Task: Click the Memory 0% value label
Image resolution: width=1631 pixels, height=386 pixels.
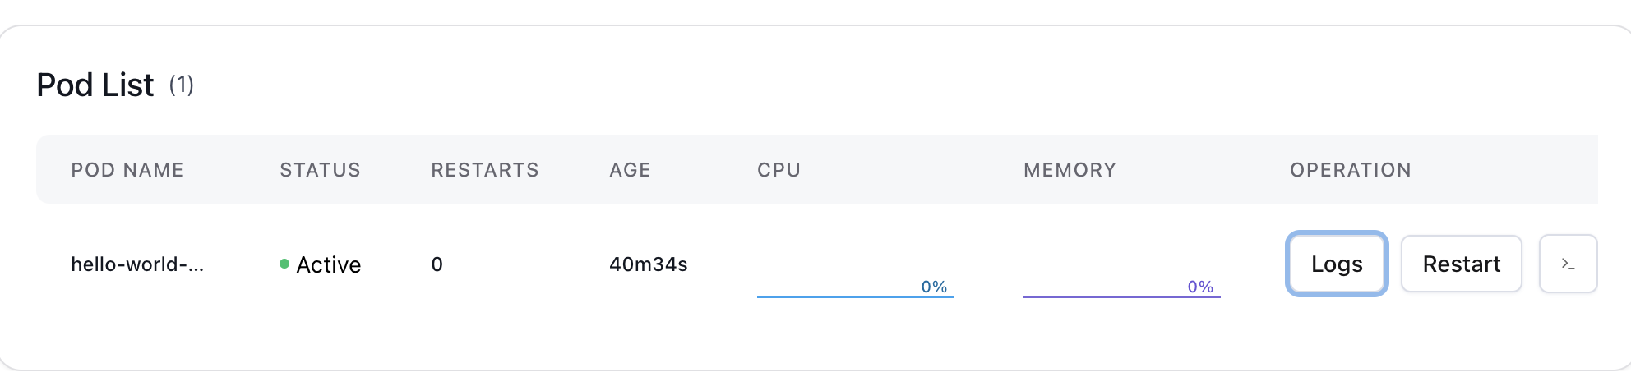Action: pos(1200,287)
